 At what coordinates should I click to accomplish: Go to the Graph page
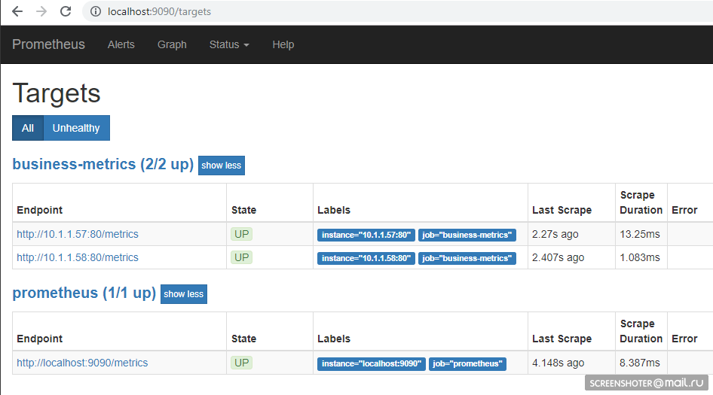172,44
